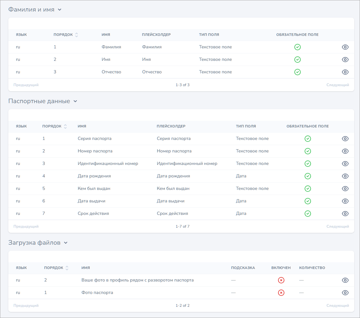Select the Идентификационный номер name cell

108,164
